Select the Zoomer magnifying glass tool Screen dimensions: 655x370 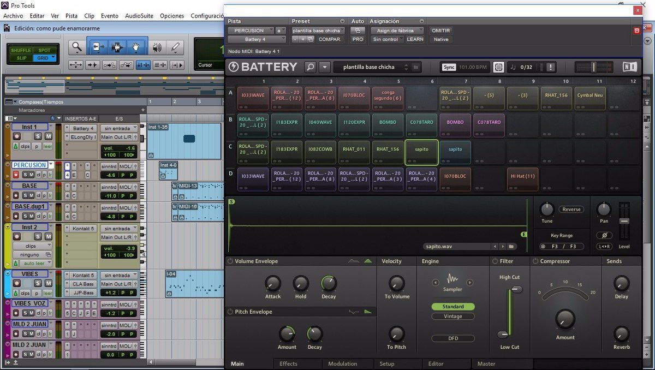pyautogui.click(x=77, y=48)
